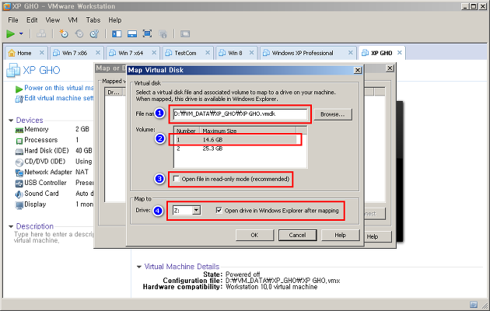The width and height of the screenshot is (490, 311).
Task: Open the snapshot manager toolbar icon
Action: tap(94, 33)
